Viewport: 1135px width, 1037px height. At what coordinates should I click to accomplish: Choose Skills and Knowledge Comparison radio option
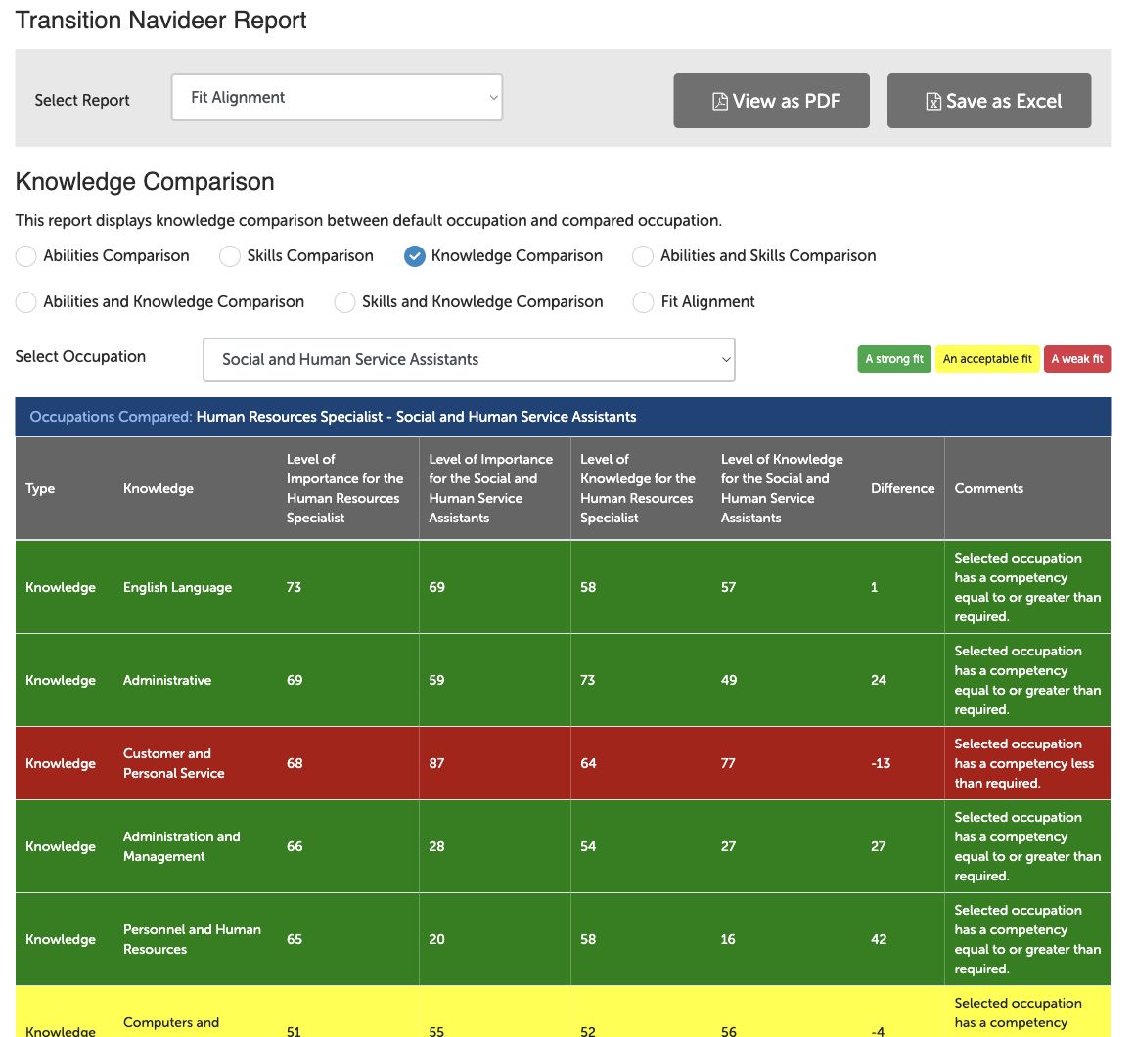pos(344,301)
